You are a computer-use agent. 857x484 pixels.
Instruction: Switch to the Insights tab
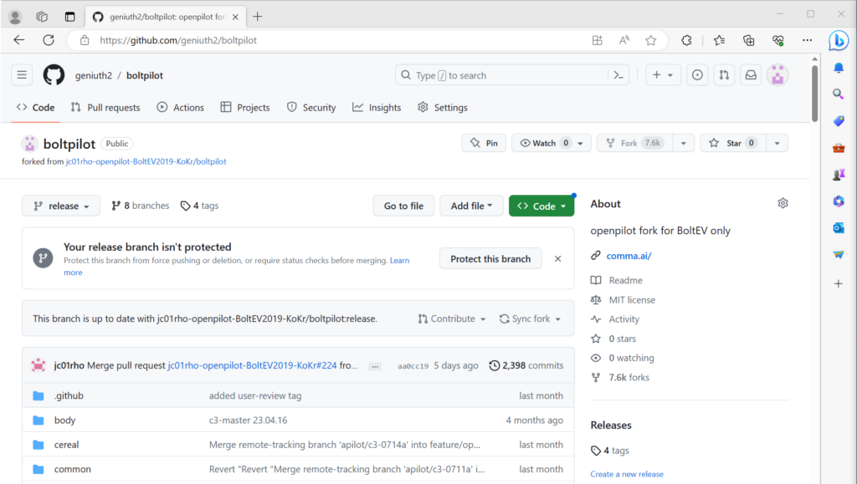pyautogui.click(x=377, y=108)
